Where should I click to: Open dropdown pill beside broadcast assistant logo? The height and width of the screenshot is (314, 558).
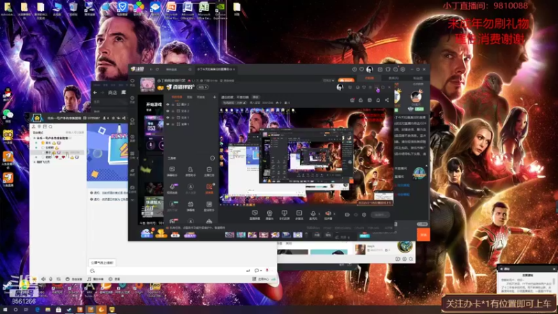202,87
